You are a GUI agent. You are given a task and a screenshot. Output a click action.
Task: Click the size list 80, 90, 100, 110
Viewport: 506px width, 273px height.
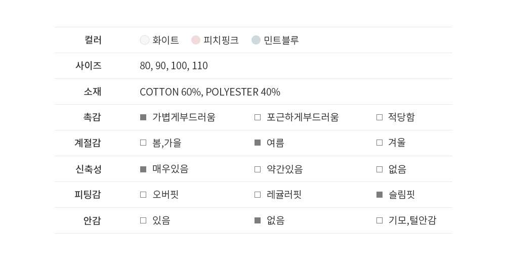[x=174, y=66]
